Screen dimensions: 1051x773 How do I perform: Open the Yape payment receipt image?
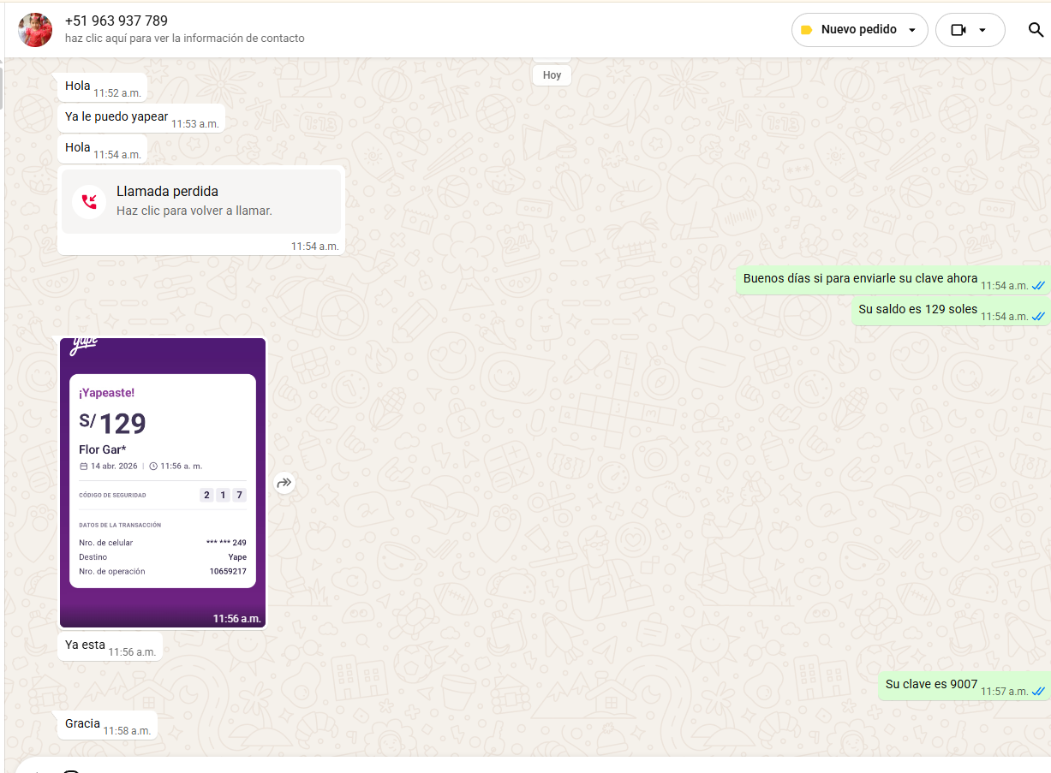[x=163, y=482]
